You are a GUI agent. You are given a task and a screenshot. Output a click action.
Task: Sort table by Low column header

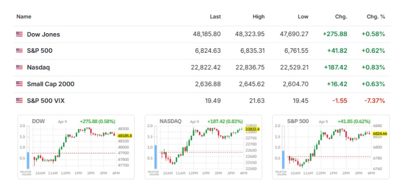tap(303, 17)
